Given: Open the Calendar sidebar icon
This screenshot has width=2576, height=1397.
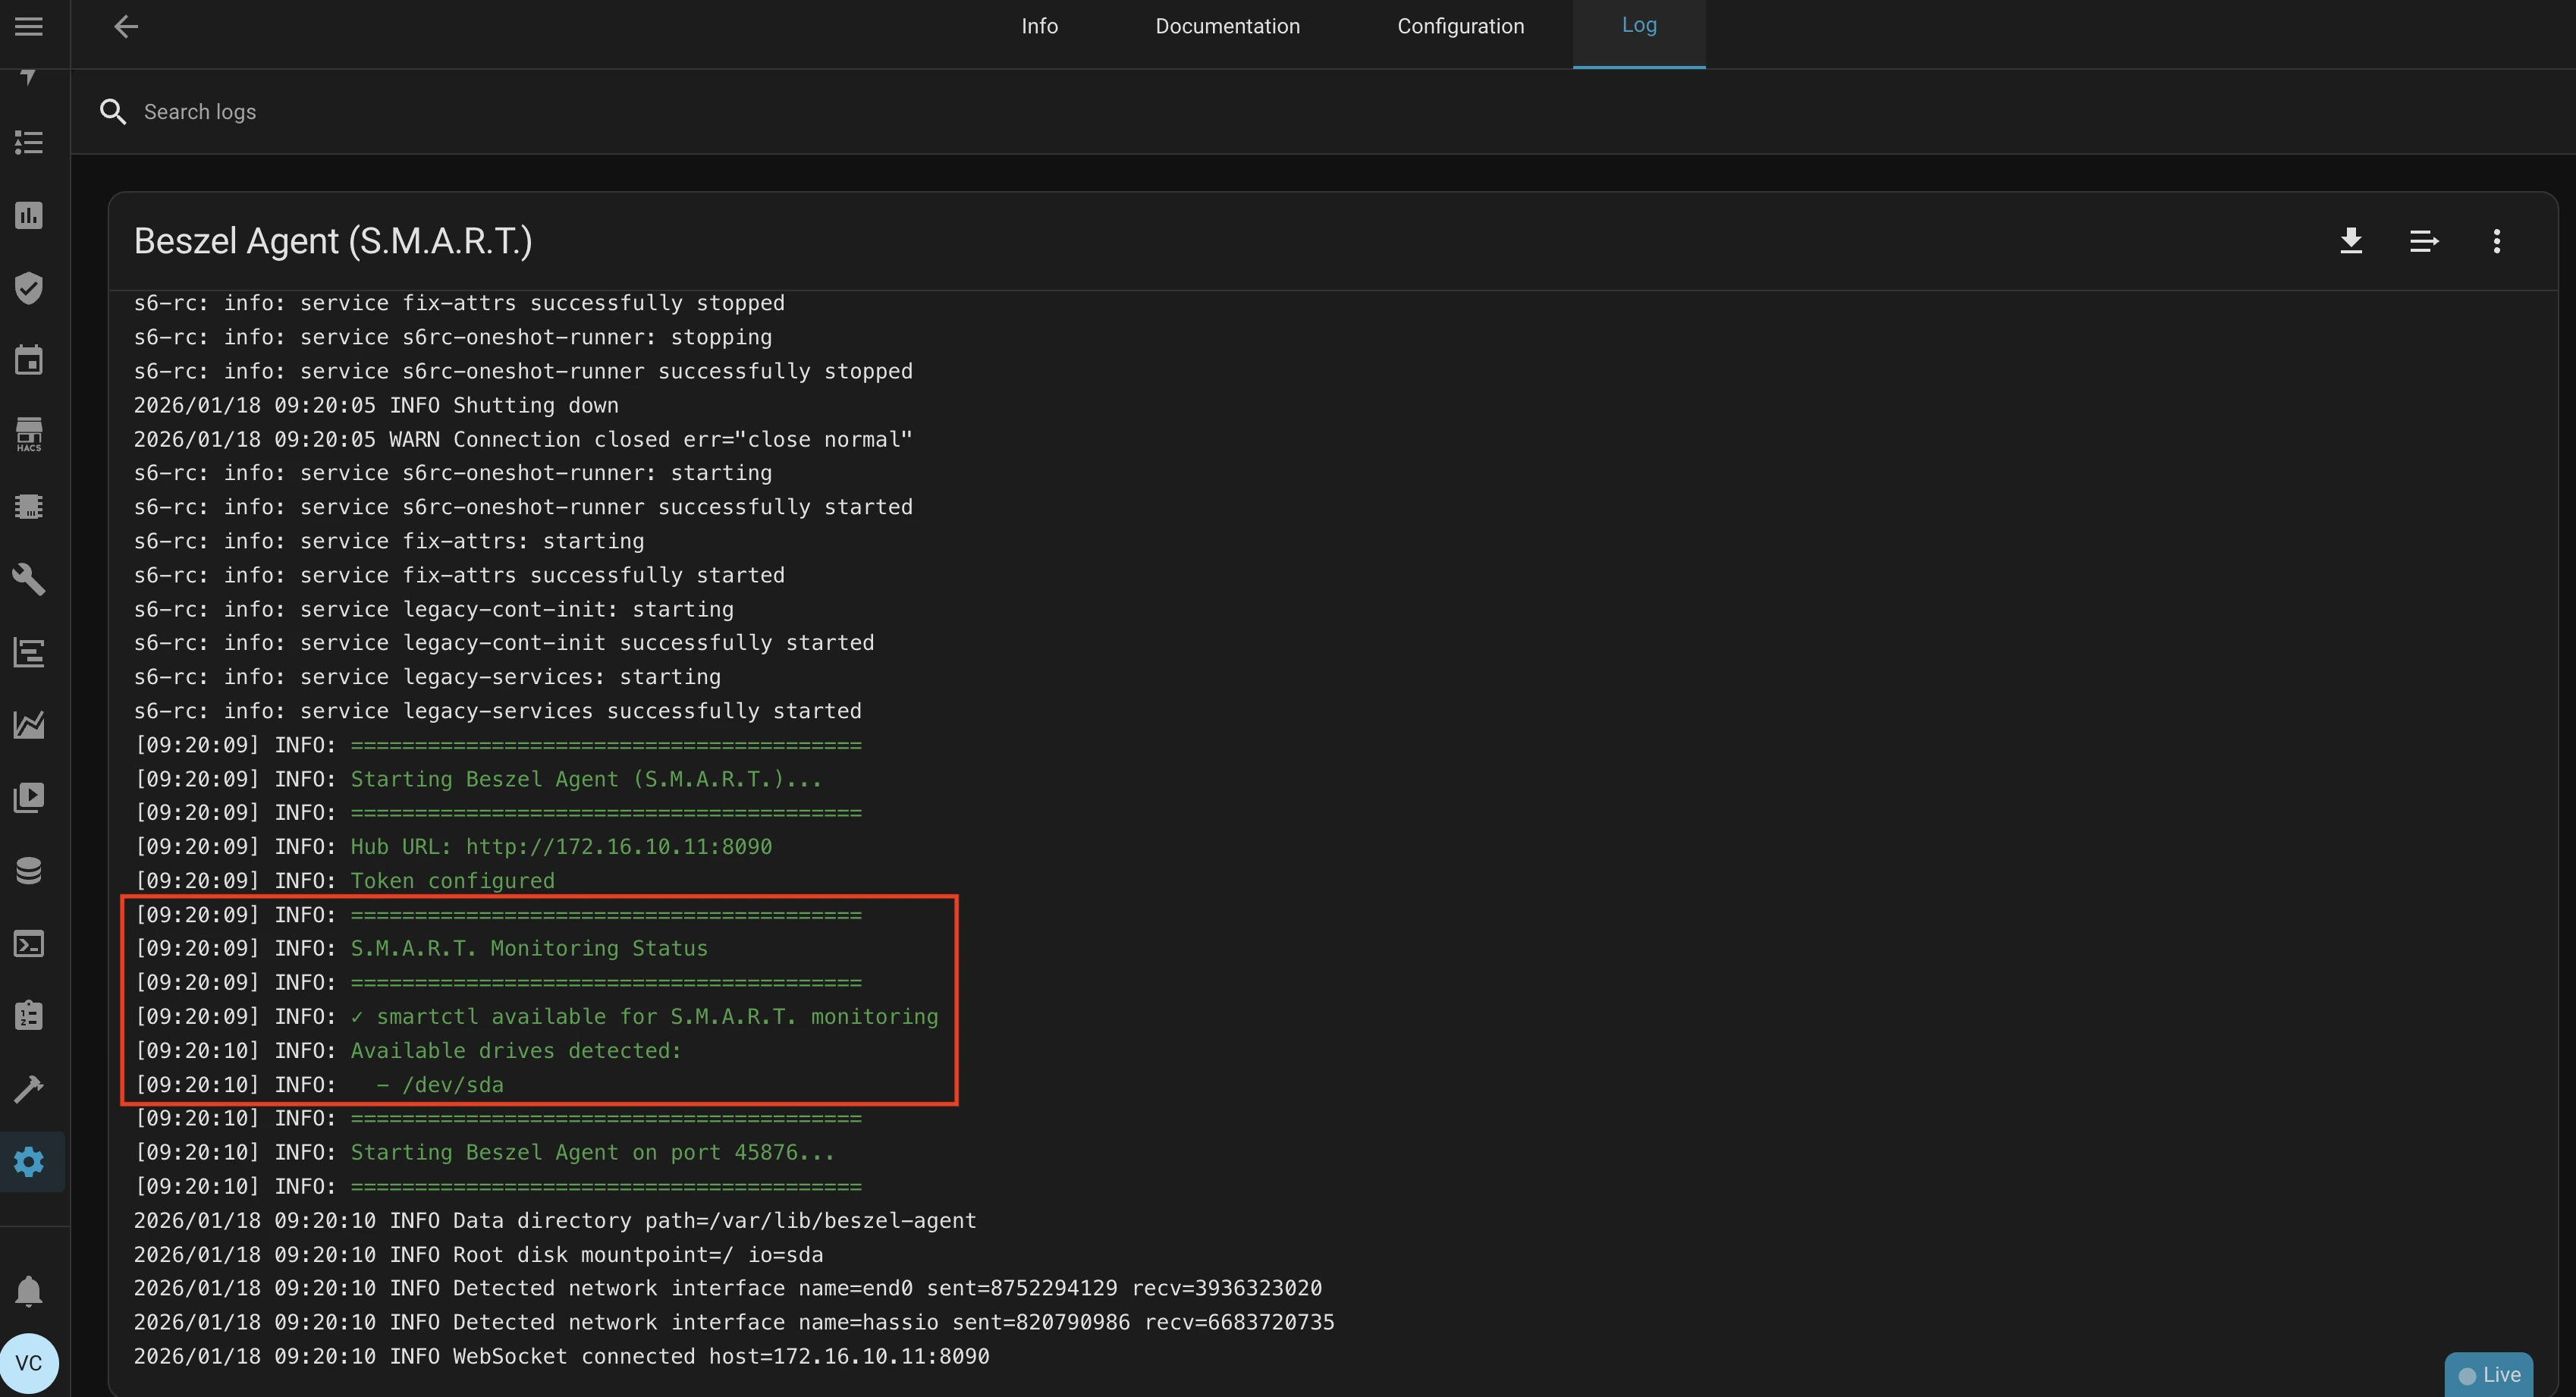Looking at the screenshot, I should [x=29, y=360].
